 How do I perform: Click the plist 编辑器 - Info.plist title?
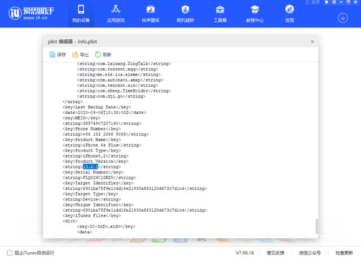coord(73,42)
